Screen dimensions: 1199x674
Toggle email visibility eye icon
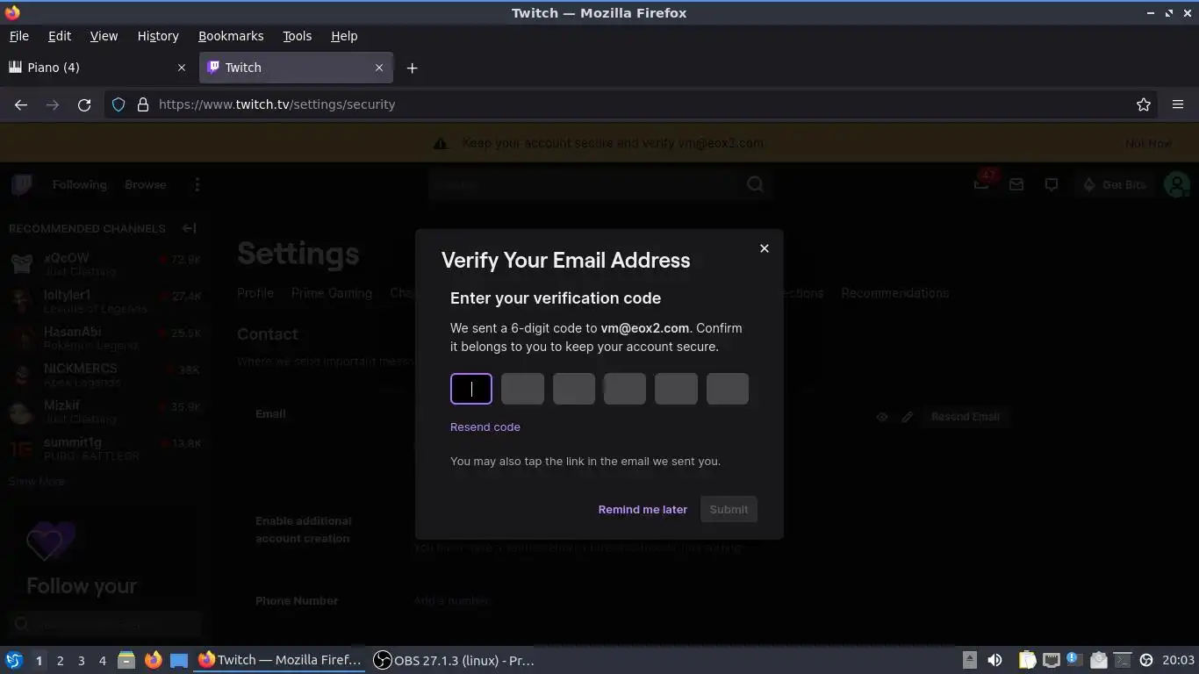pyautogui.click(x=882, y=417)
